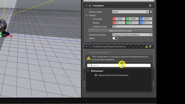Click the component search field
Image resolution: width=185 pixels, height=104 pixels.
coord(119,65)
